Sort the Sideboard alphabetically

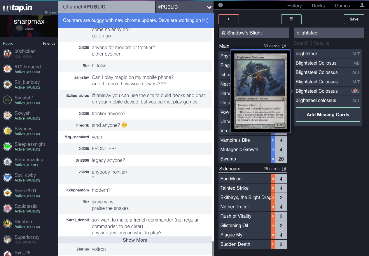(x=284, y=169)
